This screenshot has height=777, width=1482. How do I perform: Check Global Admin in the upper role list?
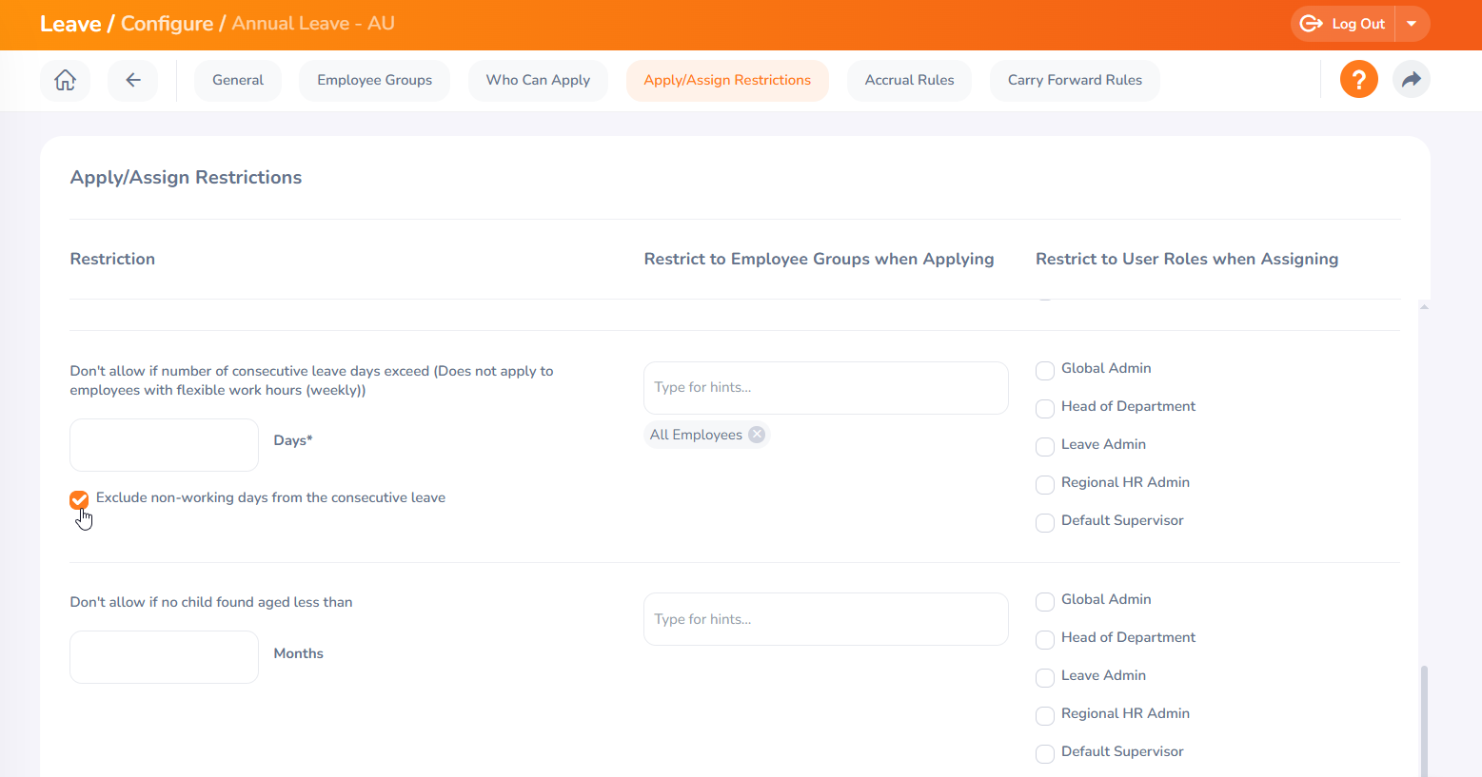point(1044,370)
